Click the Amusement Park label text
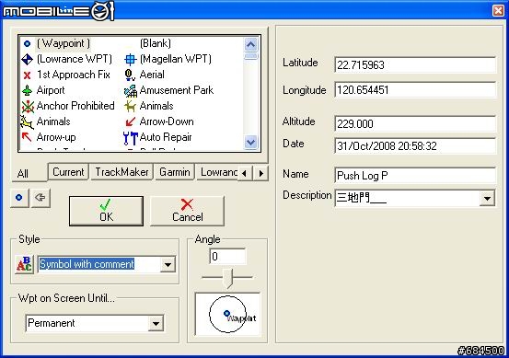The width and height of the screenshot is (509, 358). pyautogui.click(x=177, y=90)
